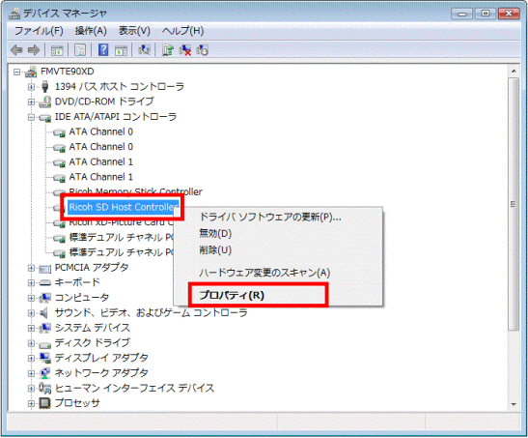Click the ヒューマン インターフェイス デバイス icon
Image resolution: width=528 pixels, height=438 pixels.
(44, 388)
